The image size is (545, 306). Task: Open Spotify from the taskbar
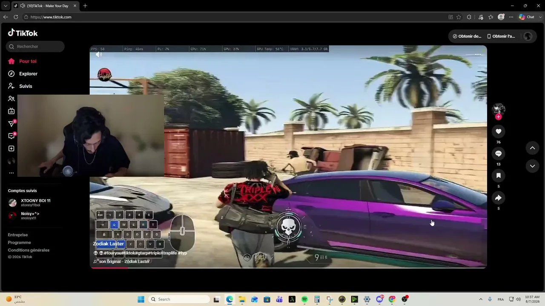pyautogui.click(x=304, y=299)
